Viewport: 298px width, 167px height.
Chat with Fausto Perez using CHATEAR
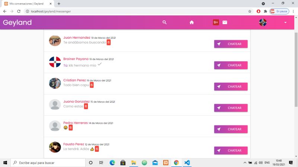point(231,151)
